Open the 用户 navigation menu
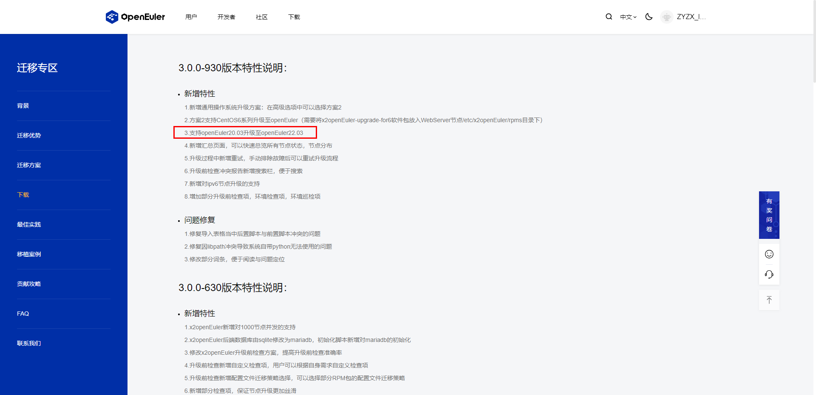This screenshot has height=395, width=816. [x=191, y=17]
